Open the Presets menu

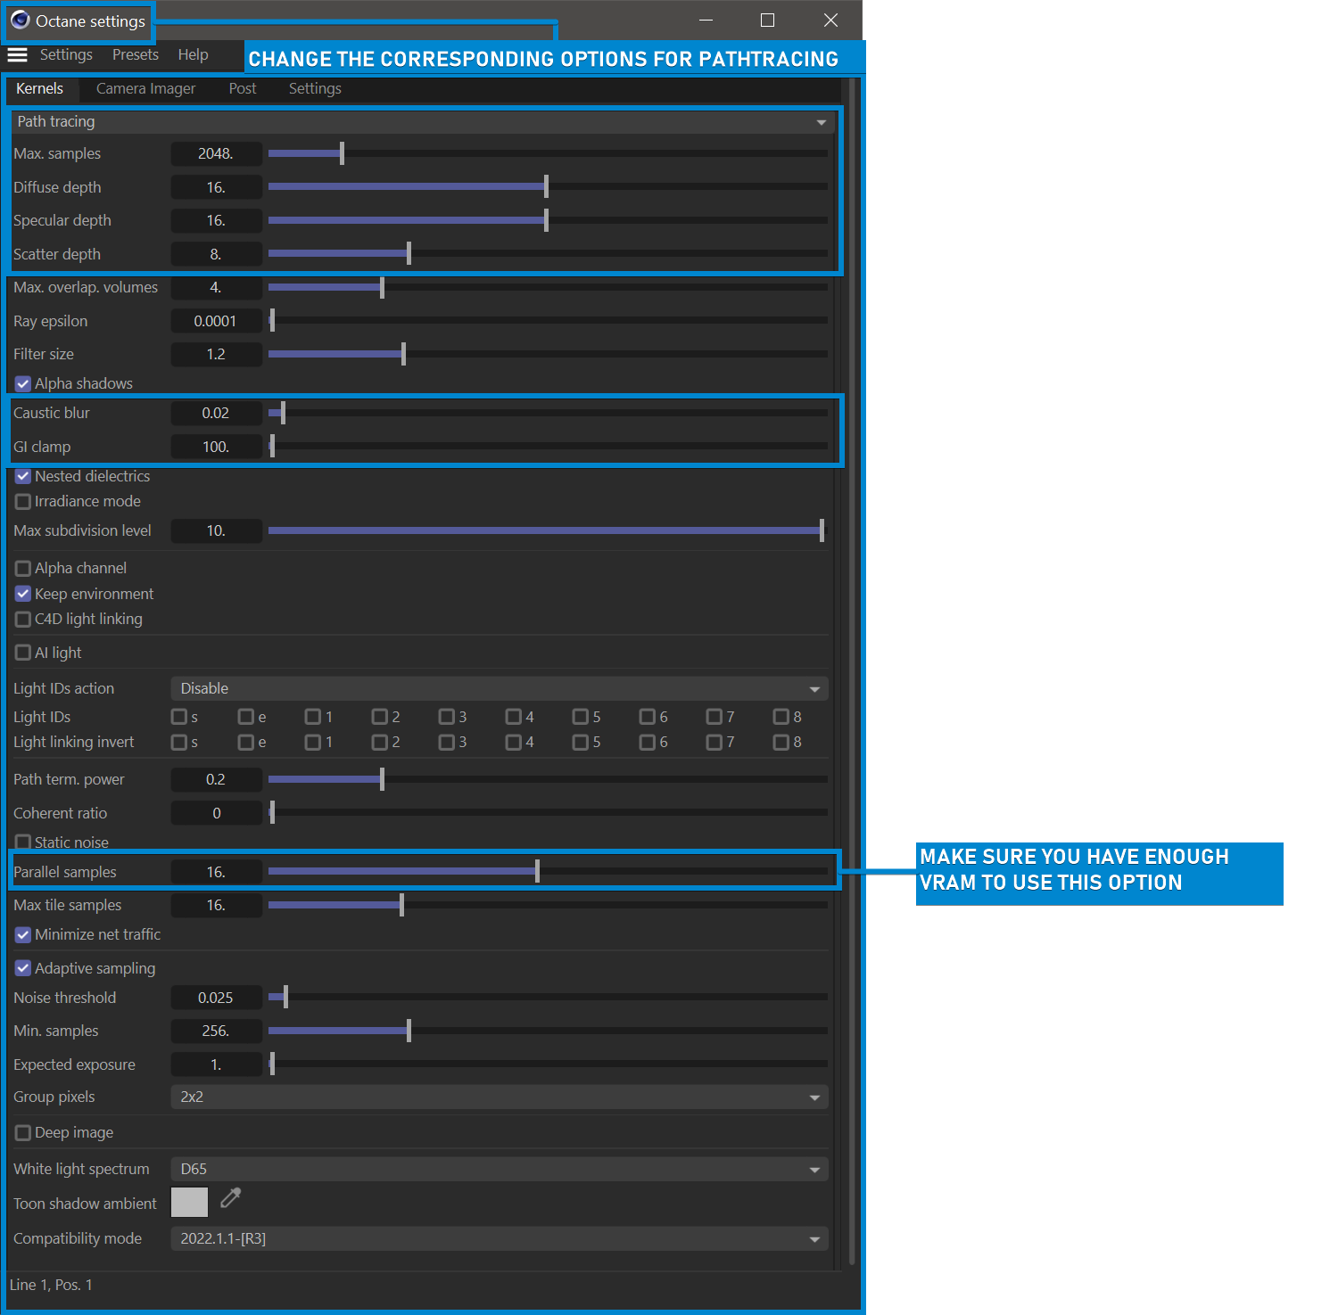tap(136, 55)
